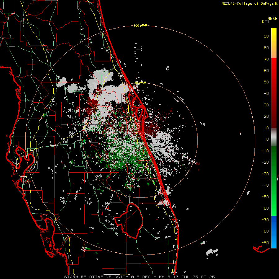Select the bright red segment of the color bar
Screen dimensions: 279x279
point(274,92)
